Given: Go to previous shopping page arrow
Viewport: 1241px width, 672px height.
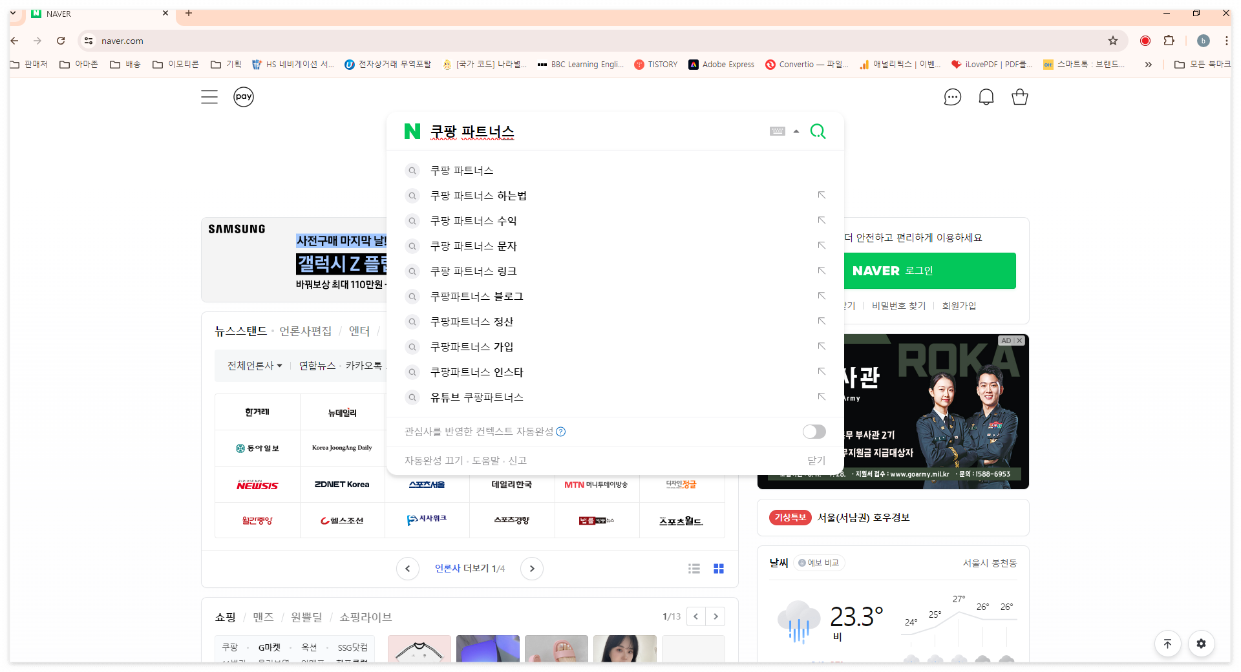Looking at the screenshot, I should (696, 616).
